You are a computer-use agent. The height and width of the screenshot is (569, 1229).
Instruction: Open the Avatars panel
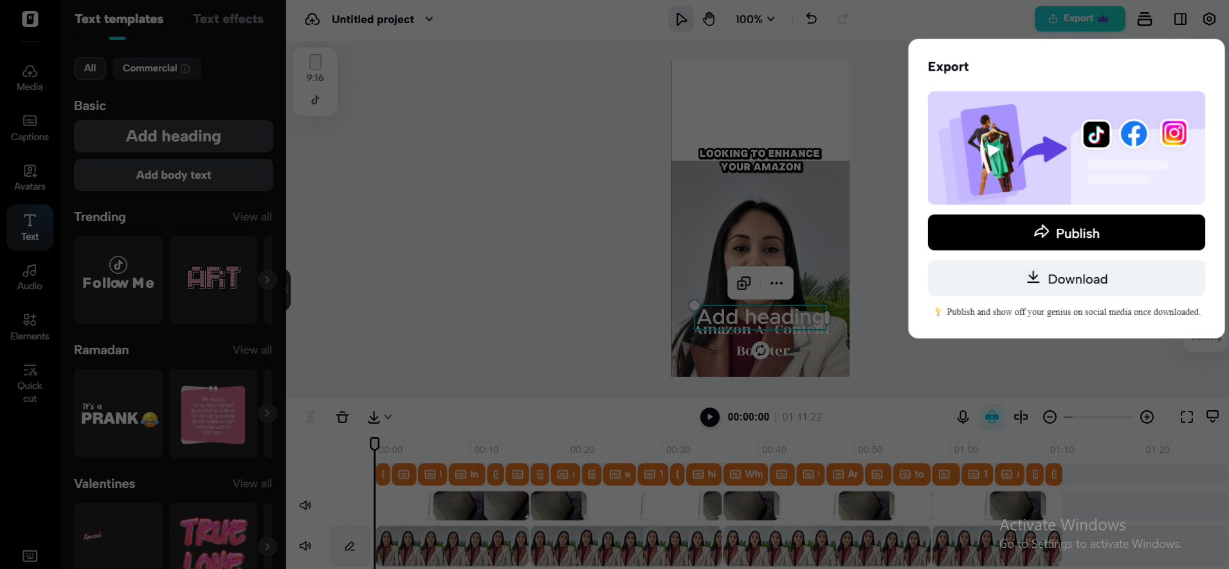pos(30,177)
